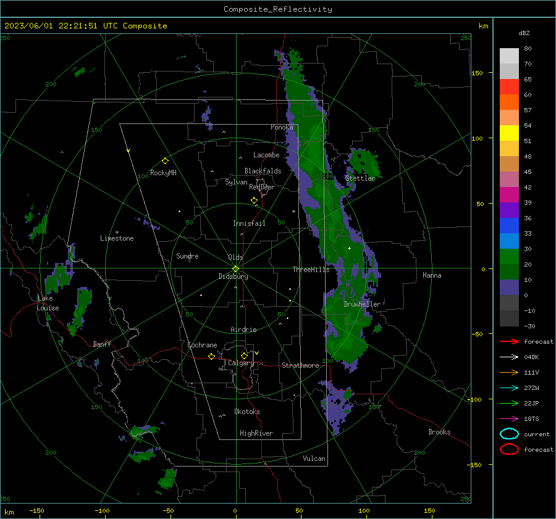556x519 pixels.
Task: Click the yellow radar-center diamond at Didsbury
Action: click(235, 269)
